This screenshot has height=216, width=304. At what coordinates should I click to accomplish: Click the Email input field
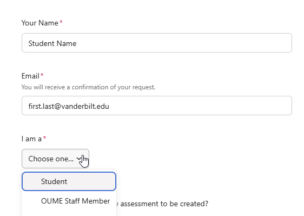click(x=157, y=106)
